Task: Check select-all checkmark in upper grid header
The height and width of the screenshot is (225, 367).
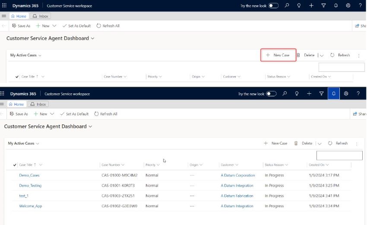Action: (x=17, y=76)
